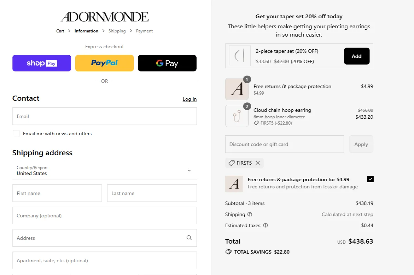Remove the FIRST5 discount tag

click(258, 163)
